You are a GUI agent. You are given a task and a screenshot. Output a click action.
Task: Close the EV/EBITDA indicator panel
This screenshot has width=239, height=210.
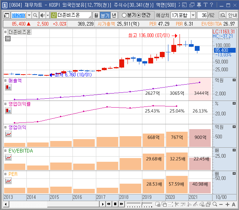tap(234, 150)
